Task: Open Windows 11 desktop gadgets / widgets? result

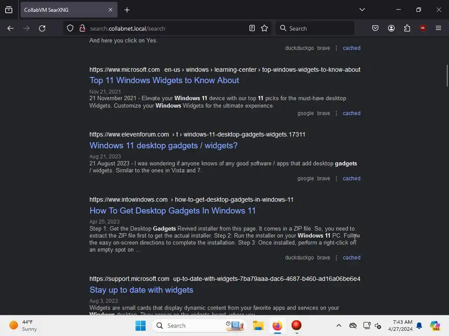Action: [164, 145]
